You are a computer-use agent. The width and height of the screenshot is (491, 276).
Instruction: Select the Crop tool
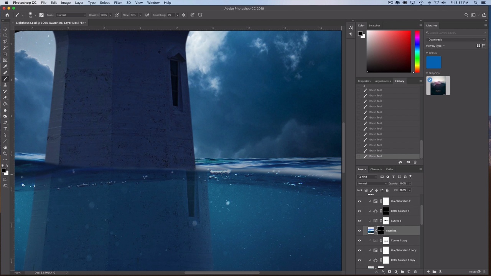click(5, 54)
